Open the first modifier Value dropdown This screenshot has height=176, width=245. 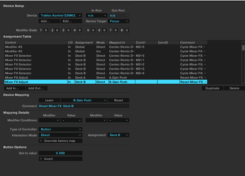pos(72,120)
